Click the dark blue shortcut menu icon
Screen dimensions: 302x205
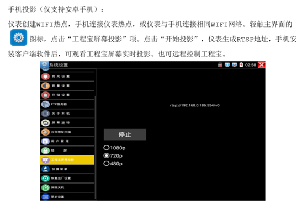click(x=45, y=169)
